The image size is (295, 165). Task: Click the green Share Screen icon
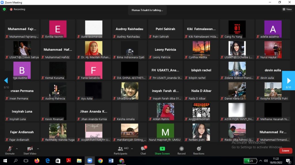162,149
